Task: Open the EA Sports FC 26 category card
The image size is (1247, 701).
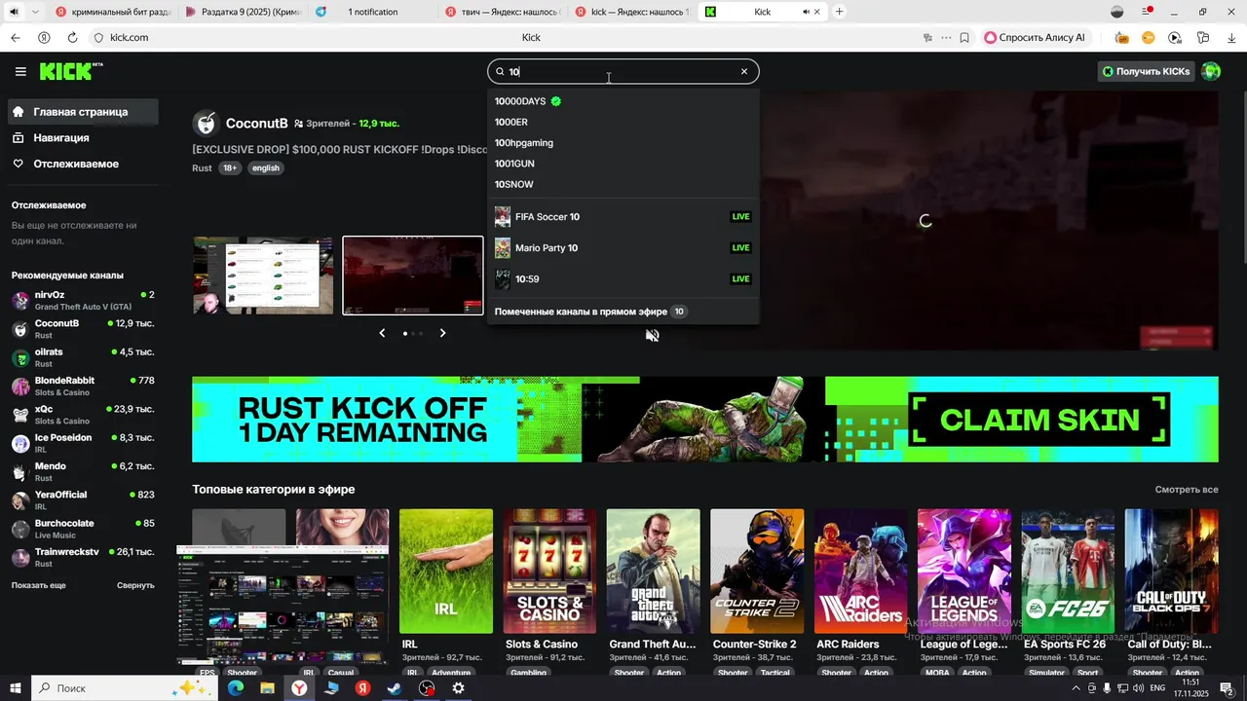Action: [1068, 572]
